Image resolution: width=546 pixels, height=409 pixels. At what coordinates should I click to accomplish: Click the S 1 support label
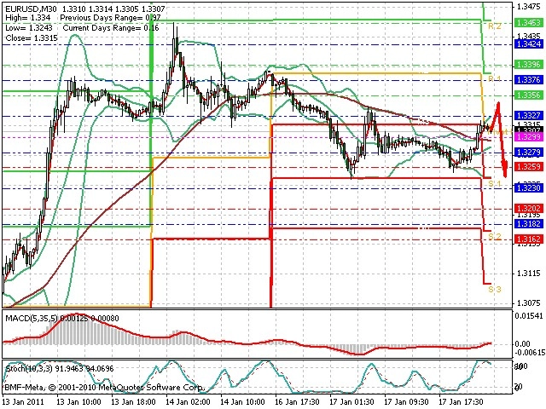pyautogui.click(x=495, y=183)
